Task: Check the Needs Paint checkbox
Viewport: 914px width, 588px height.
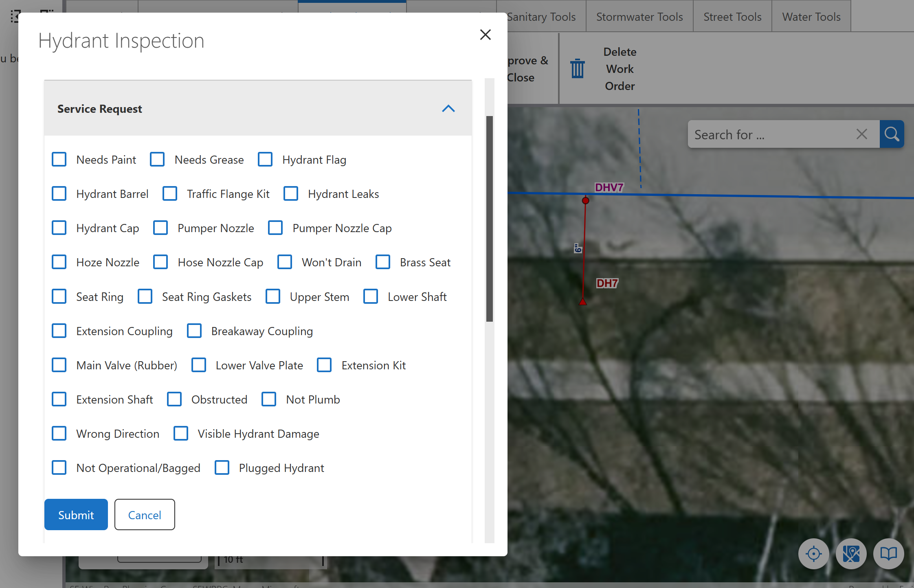Action: [x=59, y=159]
